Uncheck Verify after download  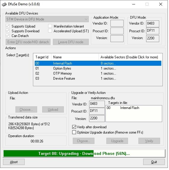[74, 127]
